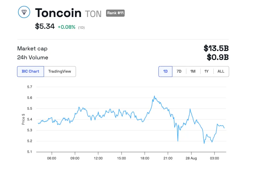
Task: Switch to the BIC Chart tab
Action: click(30, 71)
